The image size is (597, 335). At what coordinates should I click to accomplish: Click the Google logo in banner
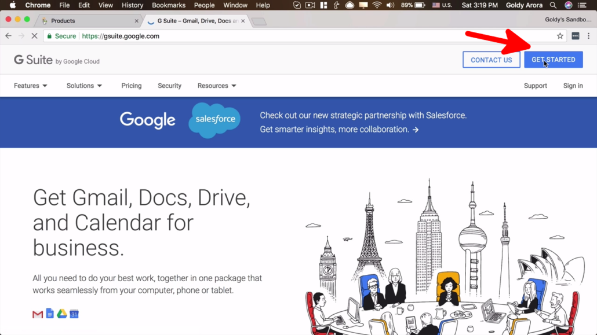point(148,120)
